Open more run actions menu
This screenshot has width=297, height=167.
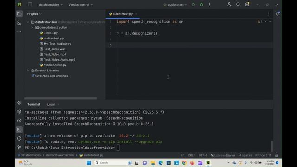209,5
